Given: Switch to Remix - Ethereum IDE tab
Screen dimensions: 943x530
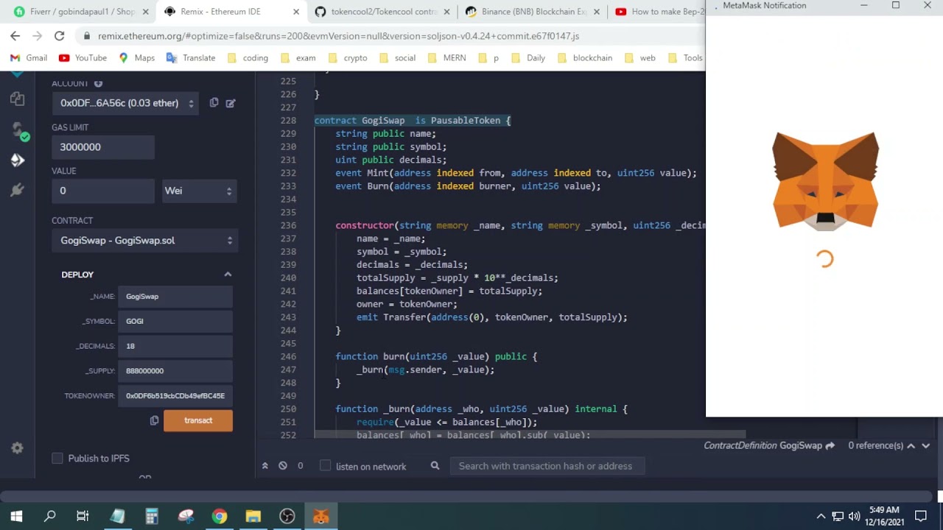Looking at the screenshot, I should click(231, 12).
